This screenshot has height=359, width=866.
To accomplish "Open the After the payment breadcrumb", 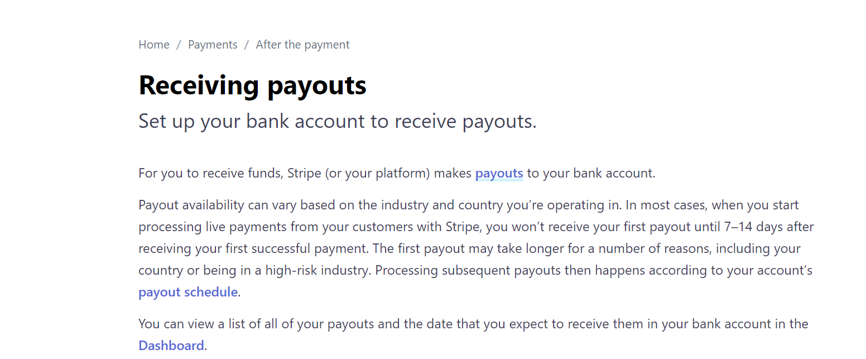I will pos(302,45).
